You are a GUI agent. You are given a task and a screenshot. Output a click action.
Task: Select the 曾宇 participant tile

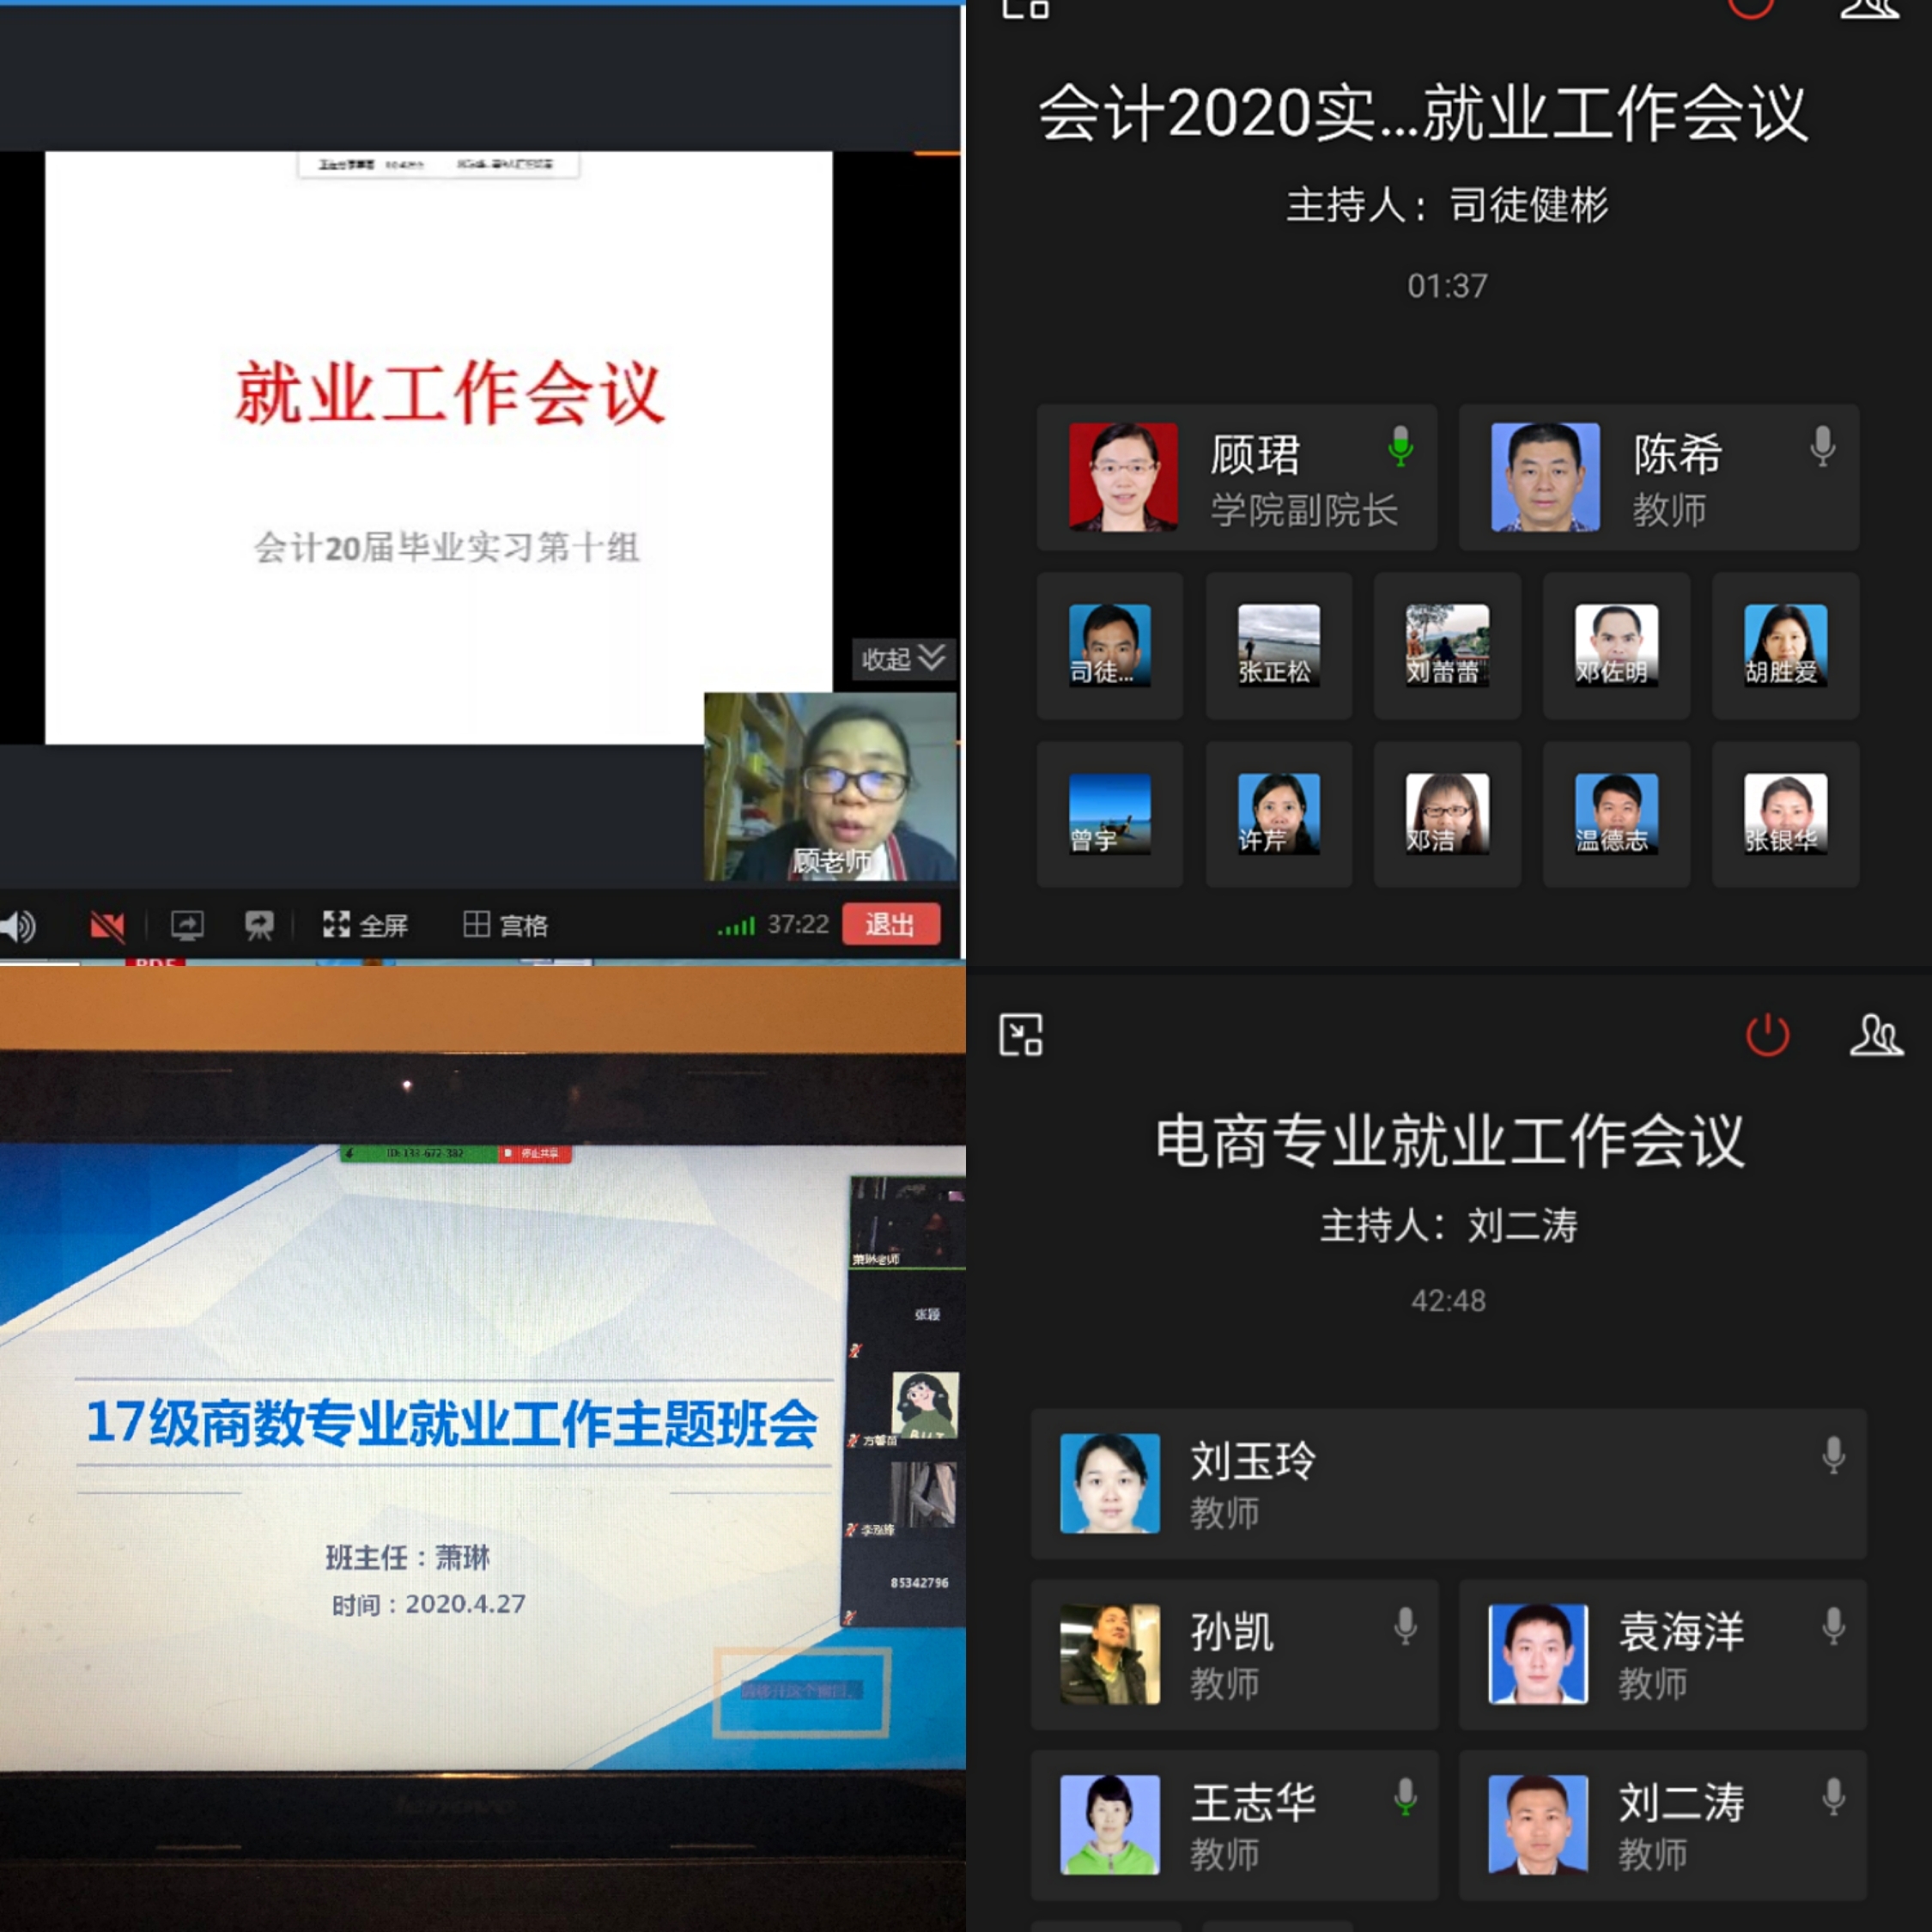pyautogui.click(x=1110, y=814)
